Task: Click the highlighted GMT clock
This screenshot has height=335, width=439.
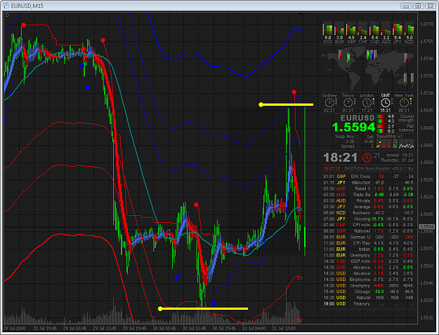Action: click(x=386, y=103)
